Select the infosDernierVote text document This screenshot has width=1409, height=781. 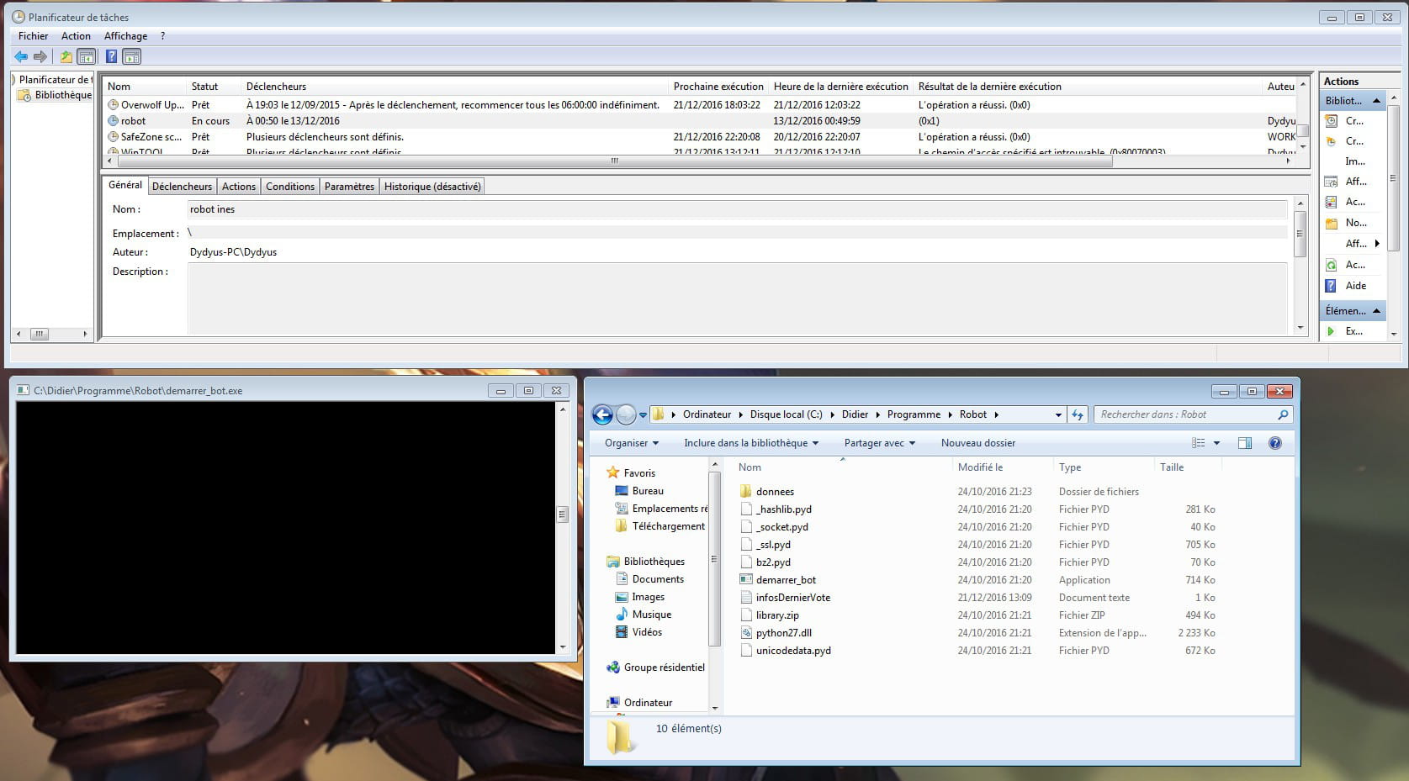tap(793, 598)
